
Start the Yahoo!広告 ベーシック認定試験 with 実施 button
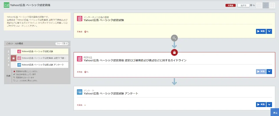tap(261, 31)
